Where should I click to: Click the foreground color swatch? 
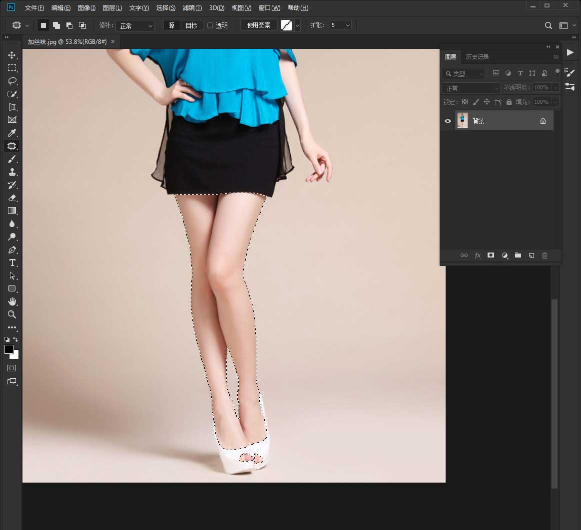(9, 349)
